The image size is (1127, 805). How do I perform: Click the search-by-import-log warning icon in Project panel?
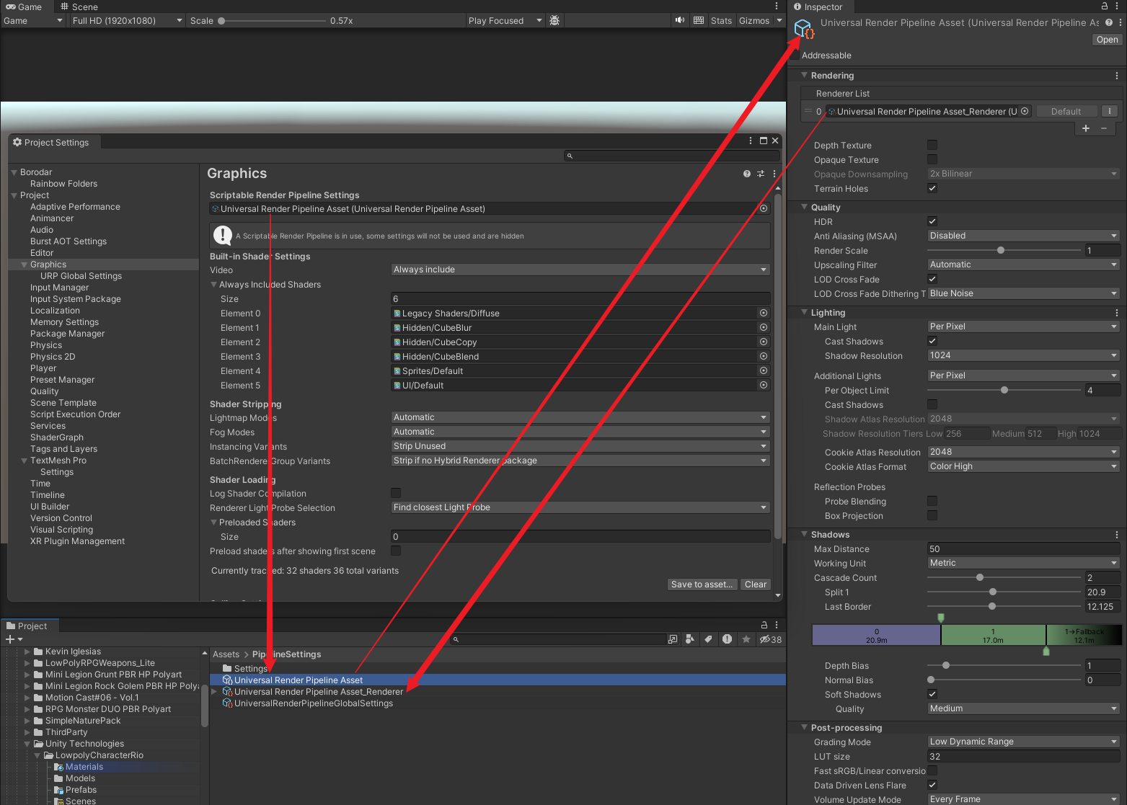[728, 639]
